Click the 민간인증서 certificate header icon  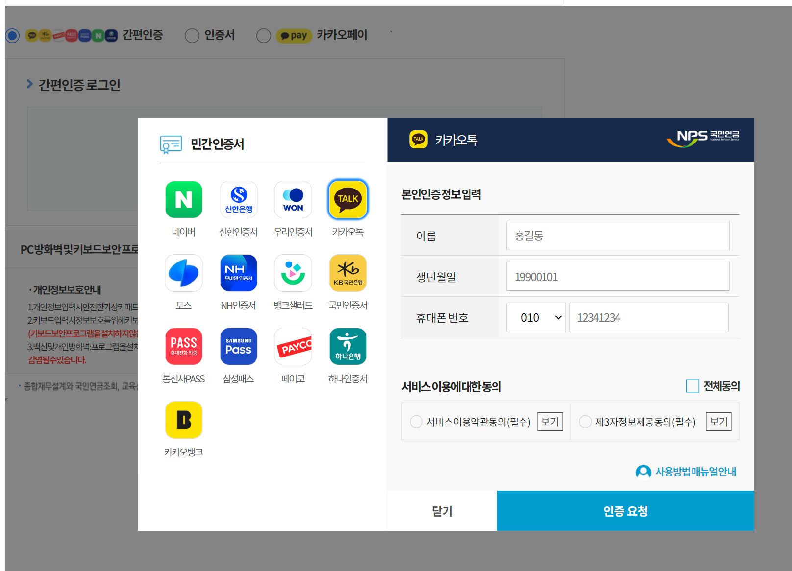tap(171, 144)
